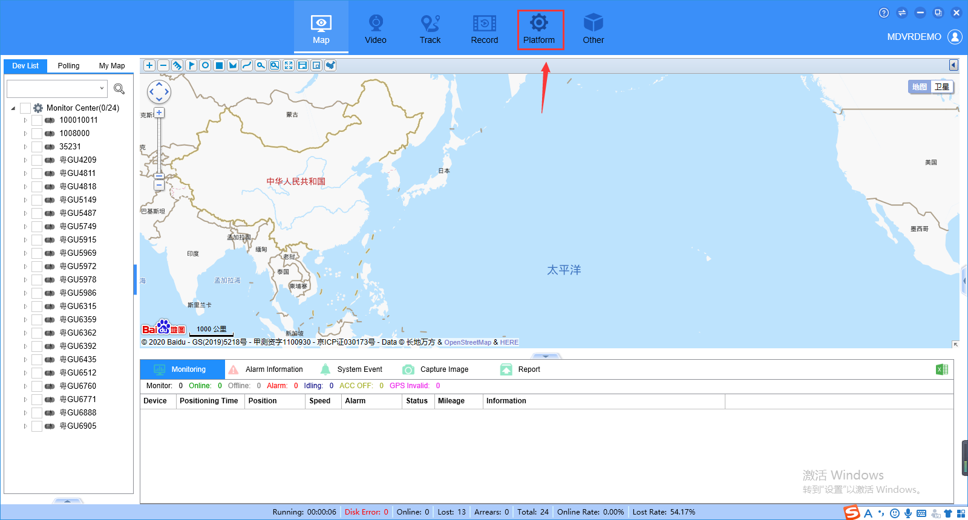Select the rectangle area drawing tool
968x520 pixels.
(x=219, y=65)
